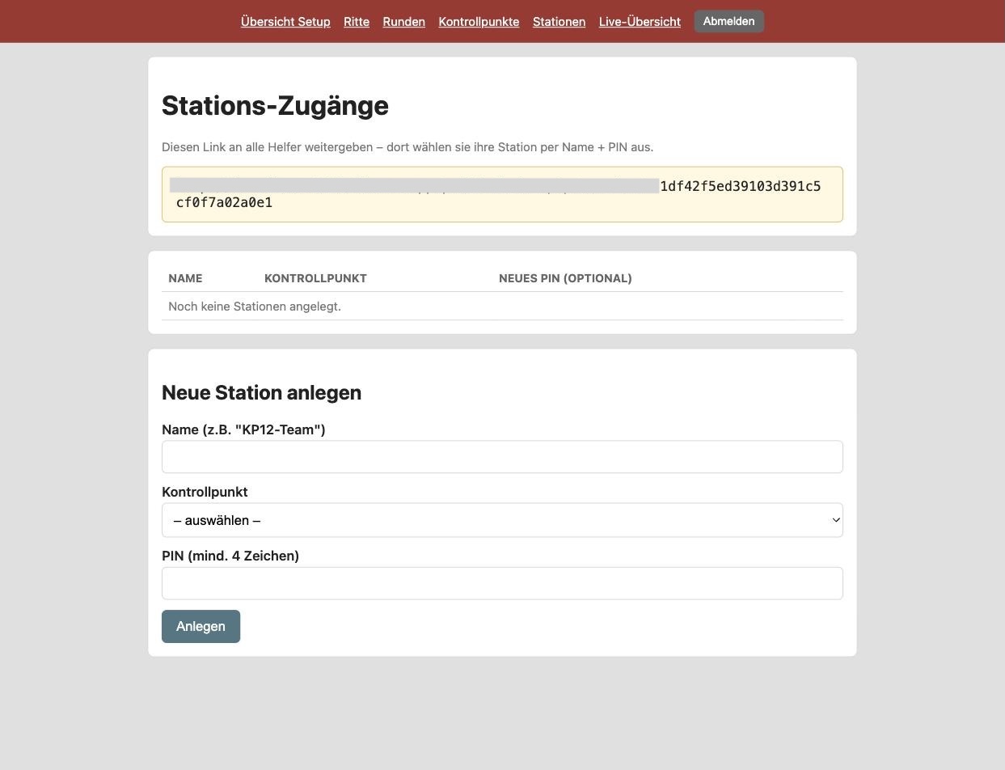Click the Name (z.B. "KP12-Team") label
This screenshot has width=1005, height=770.
click(x=243, y=429)
